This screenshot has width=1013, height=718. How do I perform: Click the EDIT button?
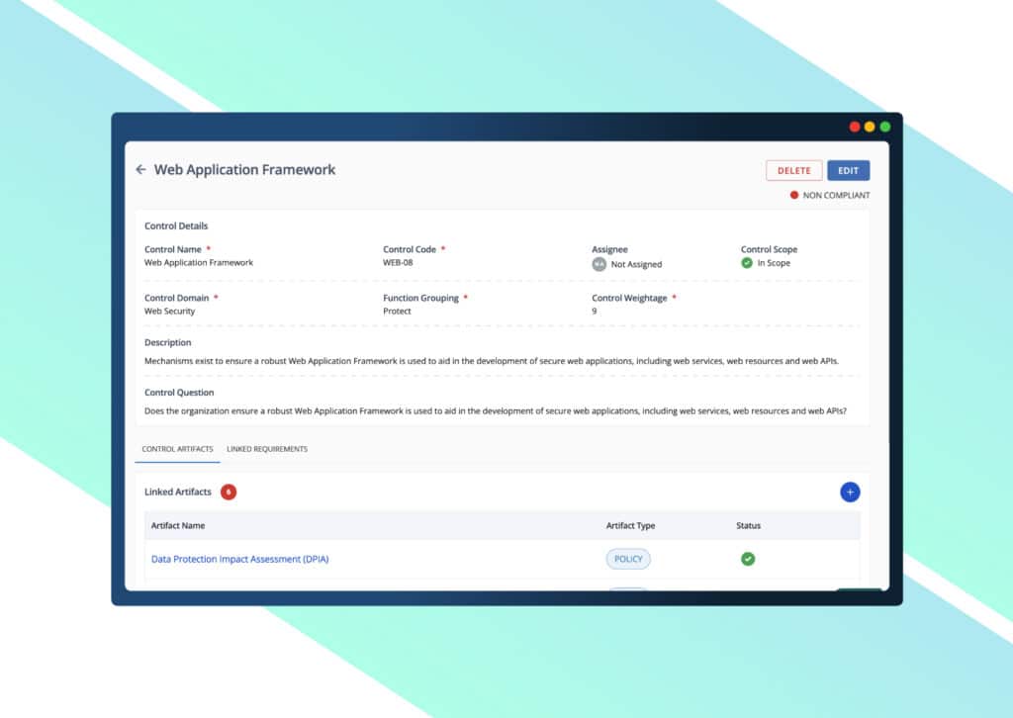click(848, 170)
